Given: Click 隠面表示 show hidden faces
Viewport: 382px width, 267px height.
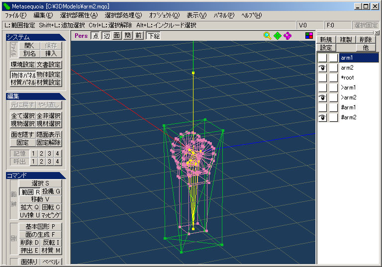Looking at the screenshot, I should tap(49, 134).
